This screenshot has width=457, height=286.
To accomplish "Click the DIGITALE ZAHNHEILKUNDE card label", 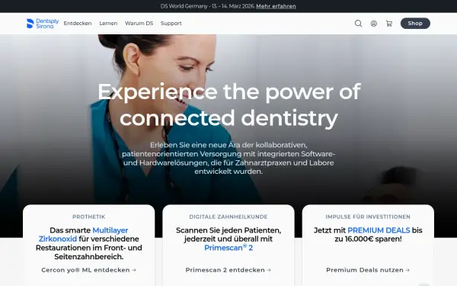I will pyautogui.click(x=228, y=217).
